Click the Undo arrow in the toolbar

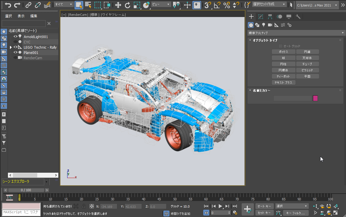[x=8, y=5]
